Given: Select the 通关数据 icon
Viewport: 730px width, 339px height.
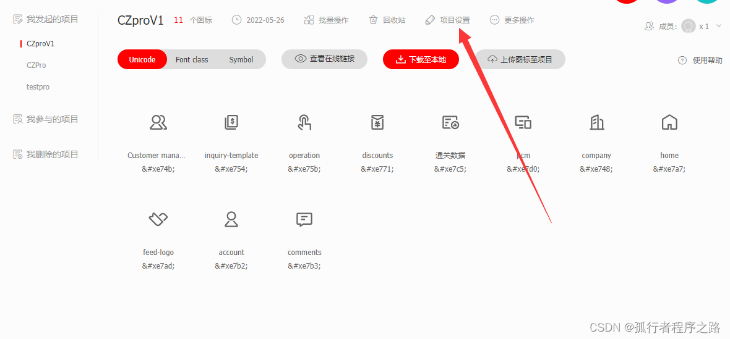Looking at the screenshot, I should click(x=450, y=122).
